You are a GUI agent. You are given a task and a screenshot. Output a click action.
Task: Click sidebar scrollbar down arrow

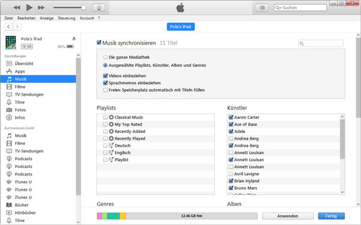[x=78, y=222]
